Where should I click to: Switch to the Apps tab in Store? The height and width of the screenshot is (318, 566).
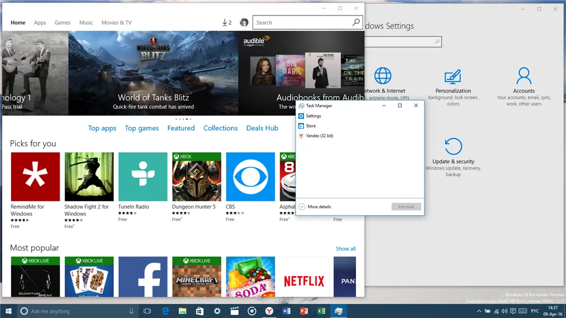coord(40,22)
